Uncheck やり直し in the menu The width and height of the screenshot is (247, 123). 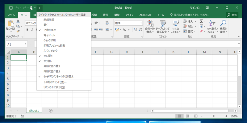pyautogui.click(x=64, y=61)
